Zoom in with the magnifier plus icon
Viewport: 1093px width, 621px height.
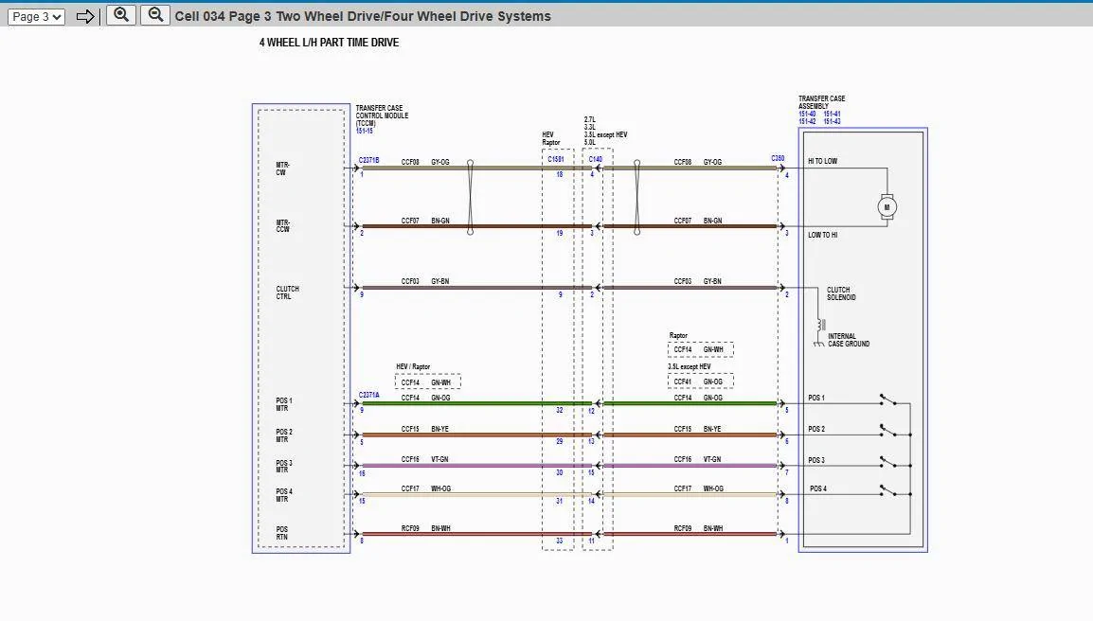121,15
